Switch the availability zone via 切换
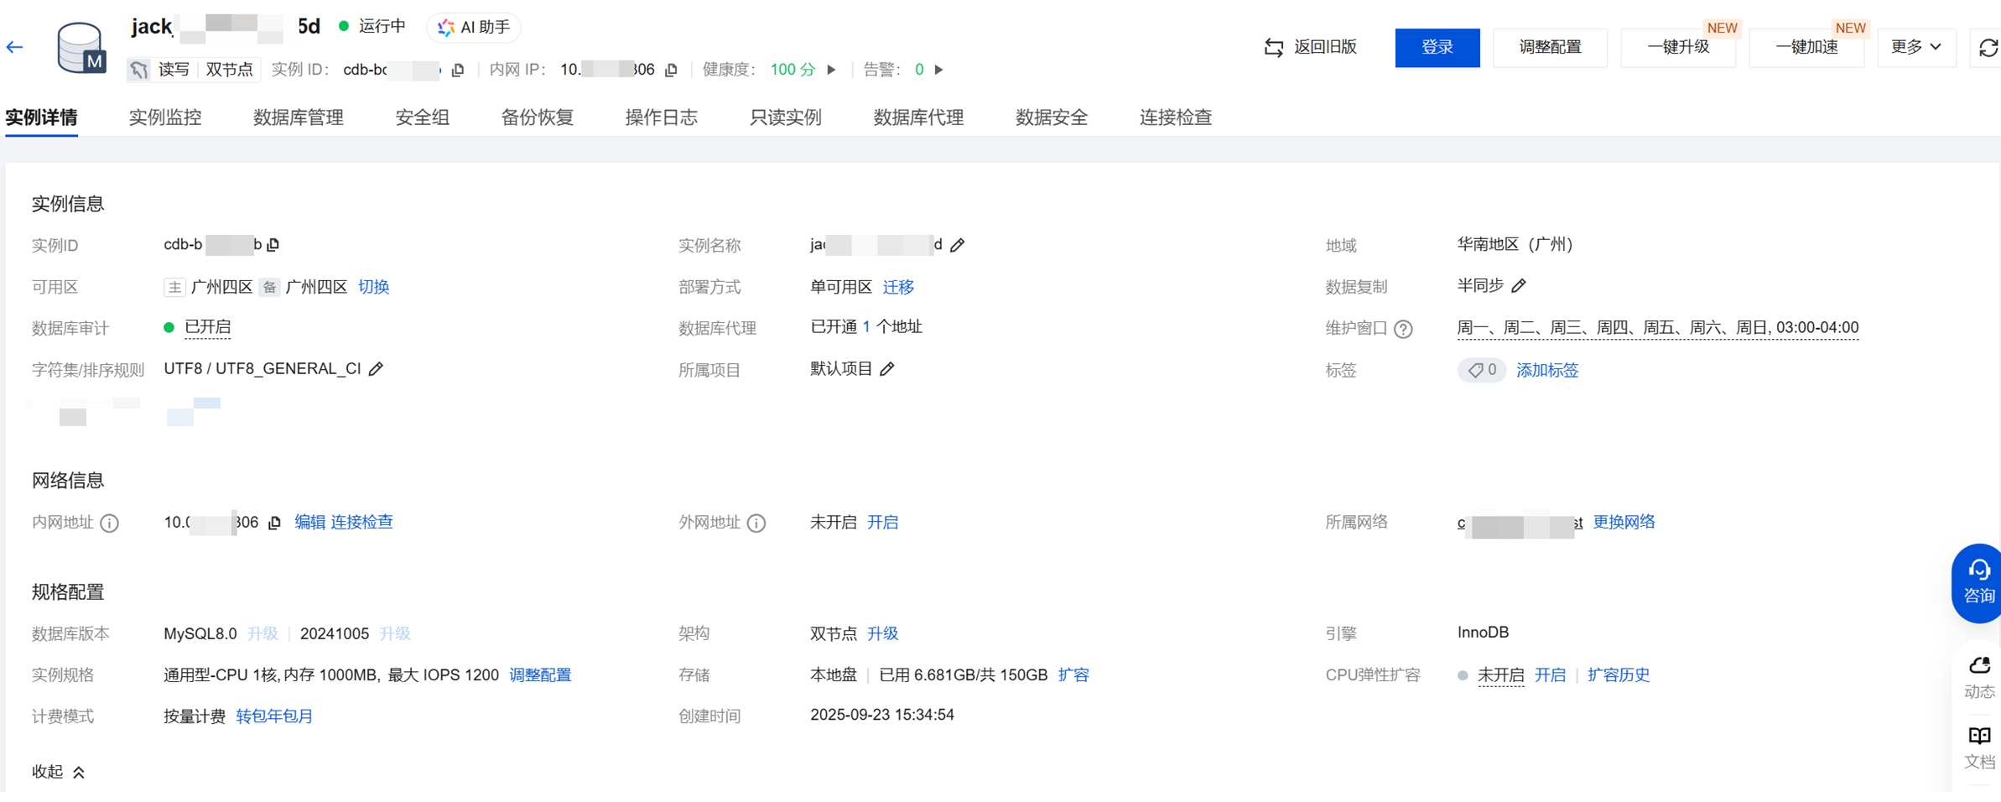Viewport: 2001px width, 802px height. click(373, 287)
